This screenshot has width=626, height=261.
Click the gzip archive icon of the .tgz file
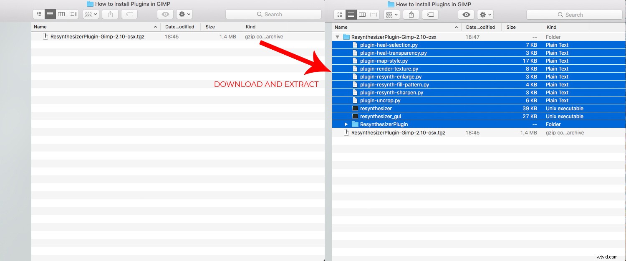pyautogui.click(x=45, y=36)
